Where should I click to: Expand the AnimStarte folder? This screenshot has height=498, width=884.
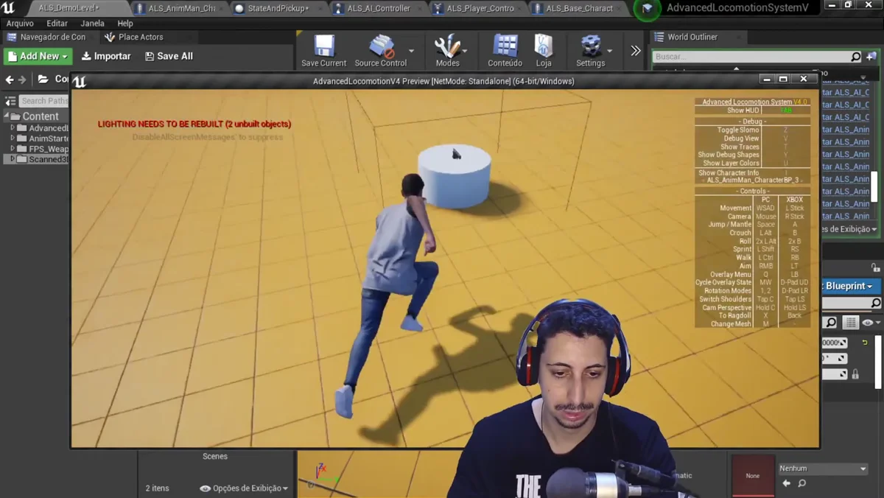tap(13, 138)
